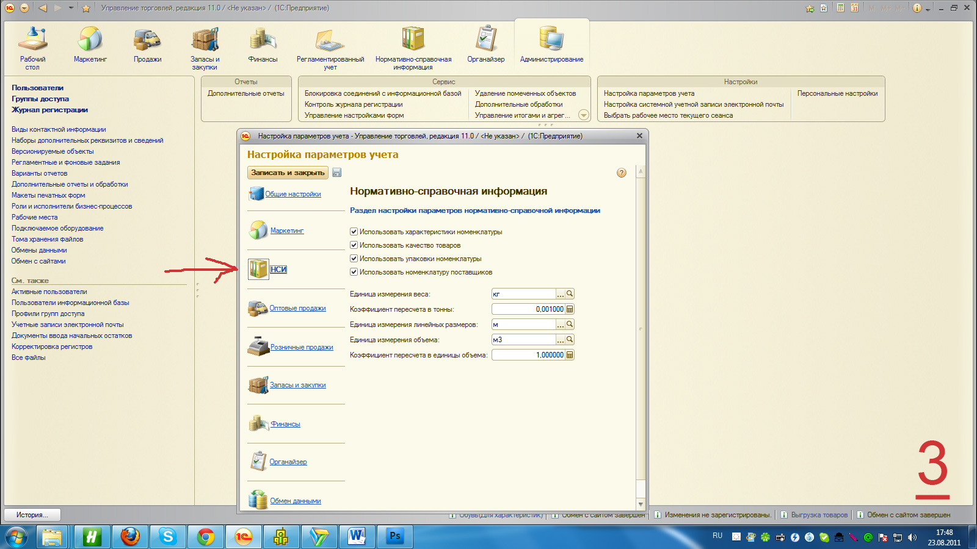The height and width of the screenshot is (549, 977).
Task: Open Дополнительные отчеты command
Action: click(246, 93)
